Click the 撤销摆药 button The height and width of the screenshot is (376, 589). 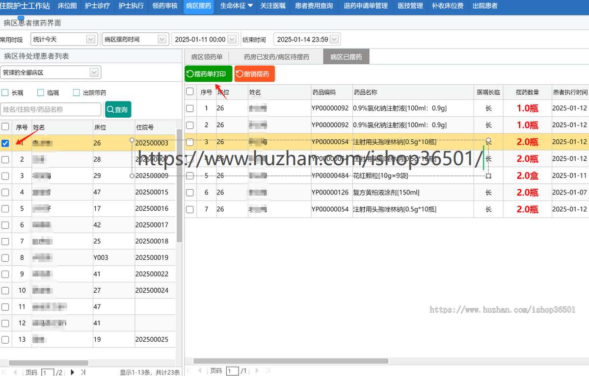point(255,74)
